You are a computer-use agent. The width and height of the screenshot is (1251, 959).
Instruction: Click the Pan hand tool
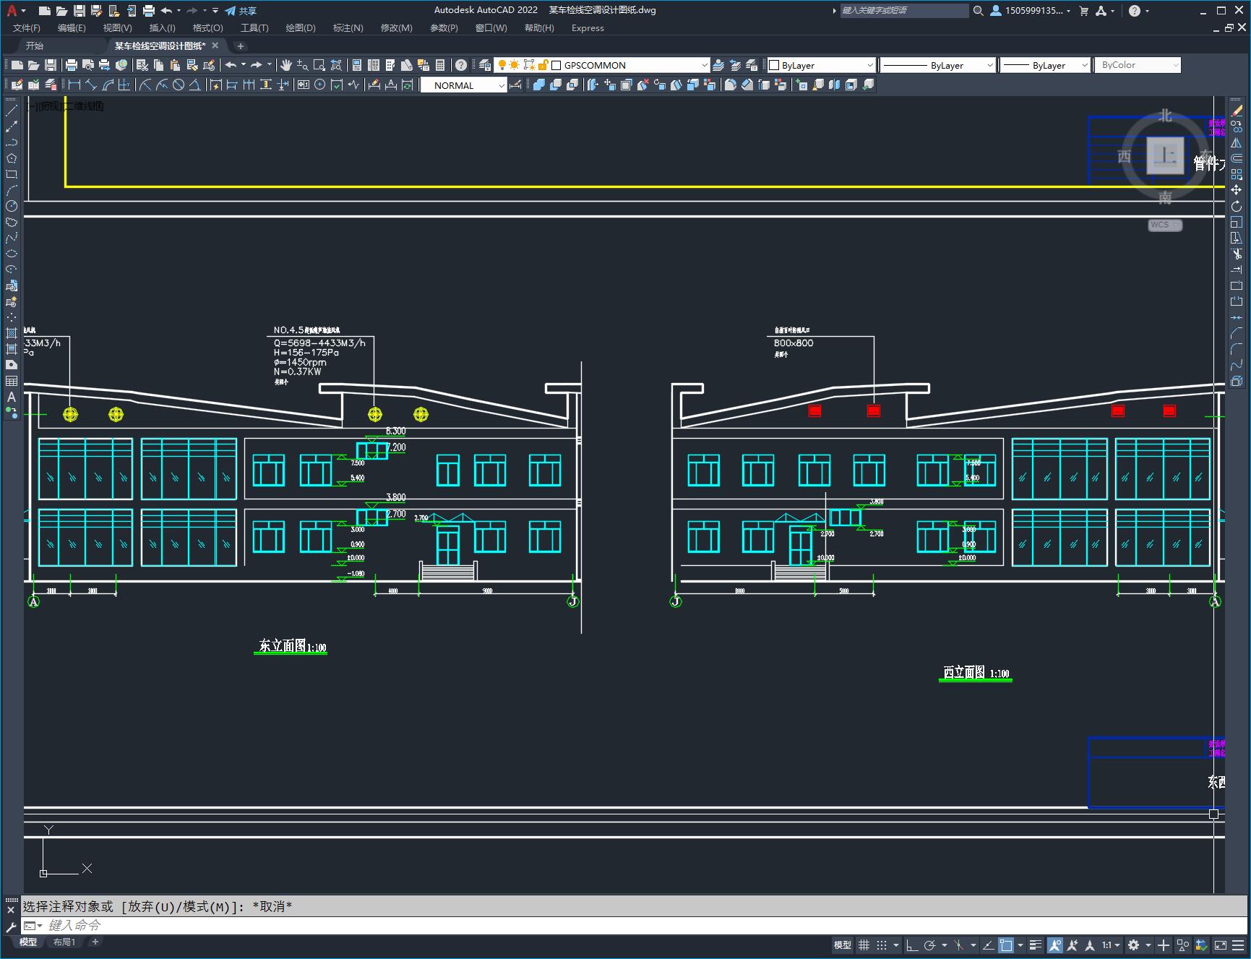286,65
